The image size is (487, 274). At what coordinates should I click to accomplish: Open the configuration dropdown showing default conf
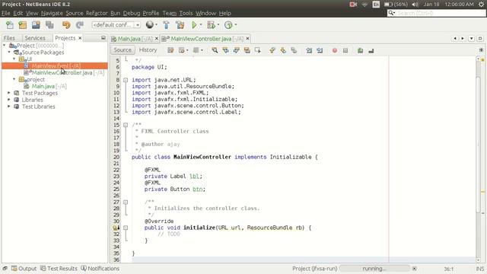pos(116,25)
